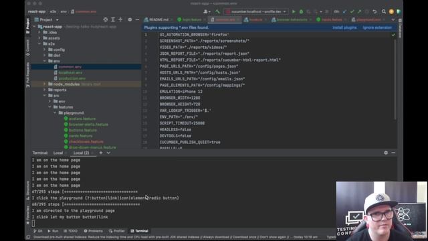
Task: Select production.env file in tree
Action: [72, 78]
